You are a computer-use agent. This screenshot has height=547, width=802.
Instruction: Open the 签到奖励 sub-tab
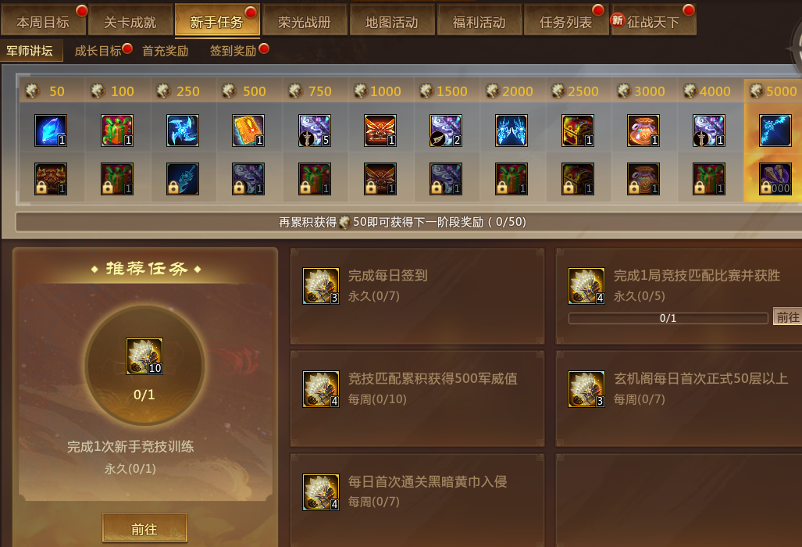click(x=233, y=51)
